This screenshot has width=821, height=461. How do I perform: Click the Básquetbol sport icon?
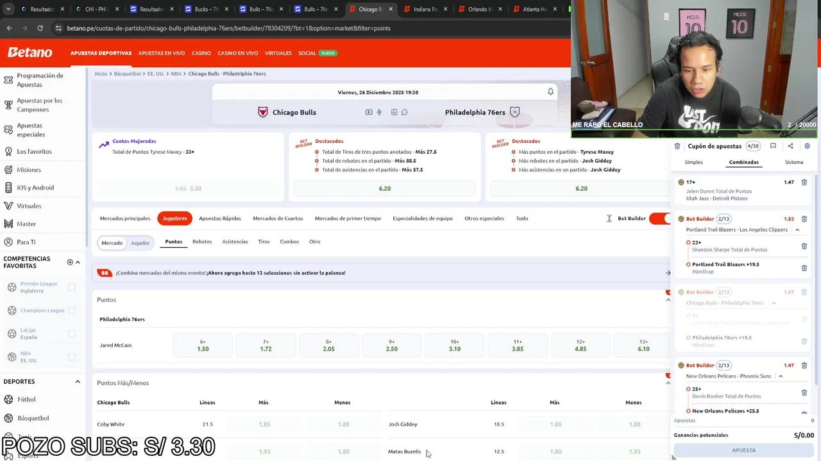click(8, 418)
